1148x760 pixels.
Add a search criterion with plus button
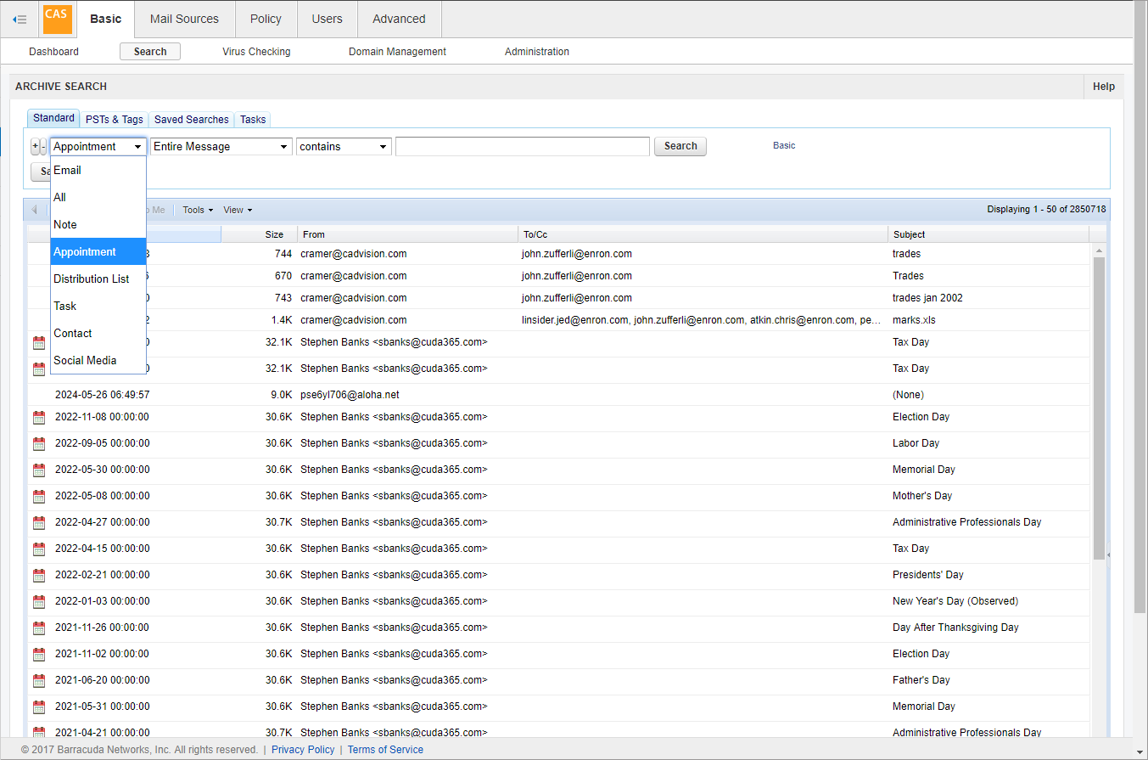click(x=35, y=146)
